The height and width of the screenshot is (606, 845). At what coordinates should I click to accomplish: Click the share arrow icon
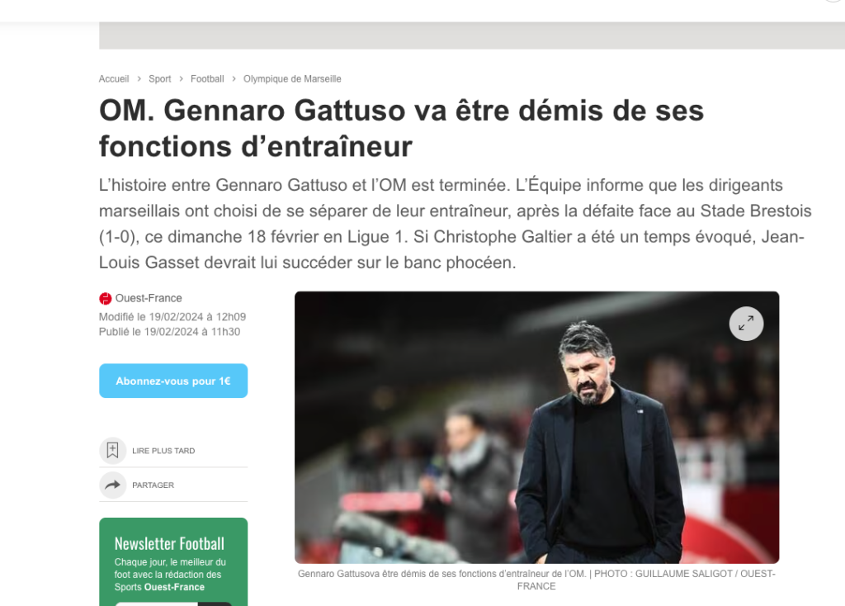click(x=112, y=485)
